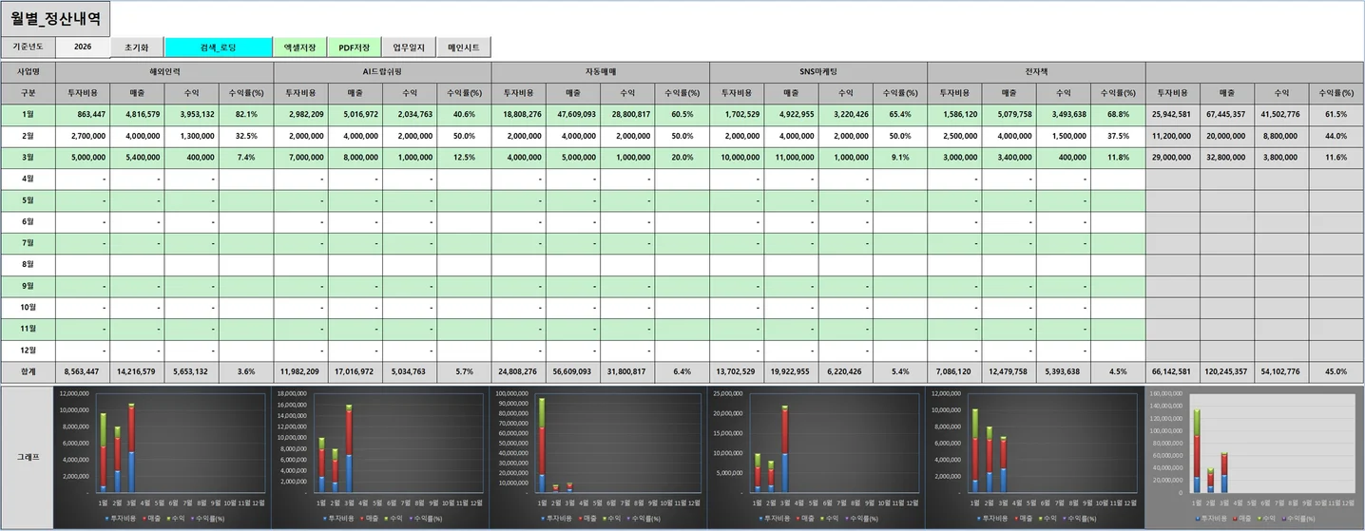Click the 자동매매 column group header
The height and width of the screenshot is (531, 1365).
600,71
